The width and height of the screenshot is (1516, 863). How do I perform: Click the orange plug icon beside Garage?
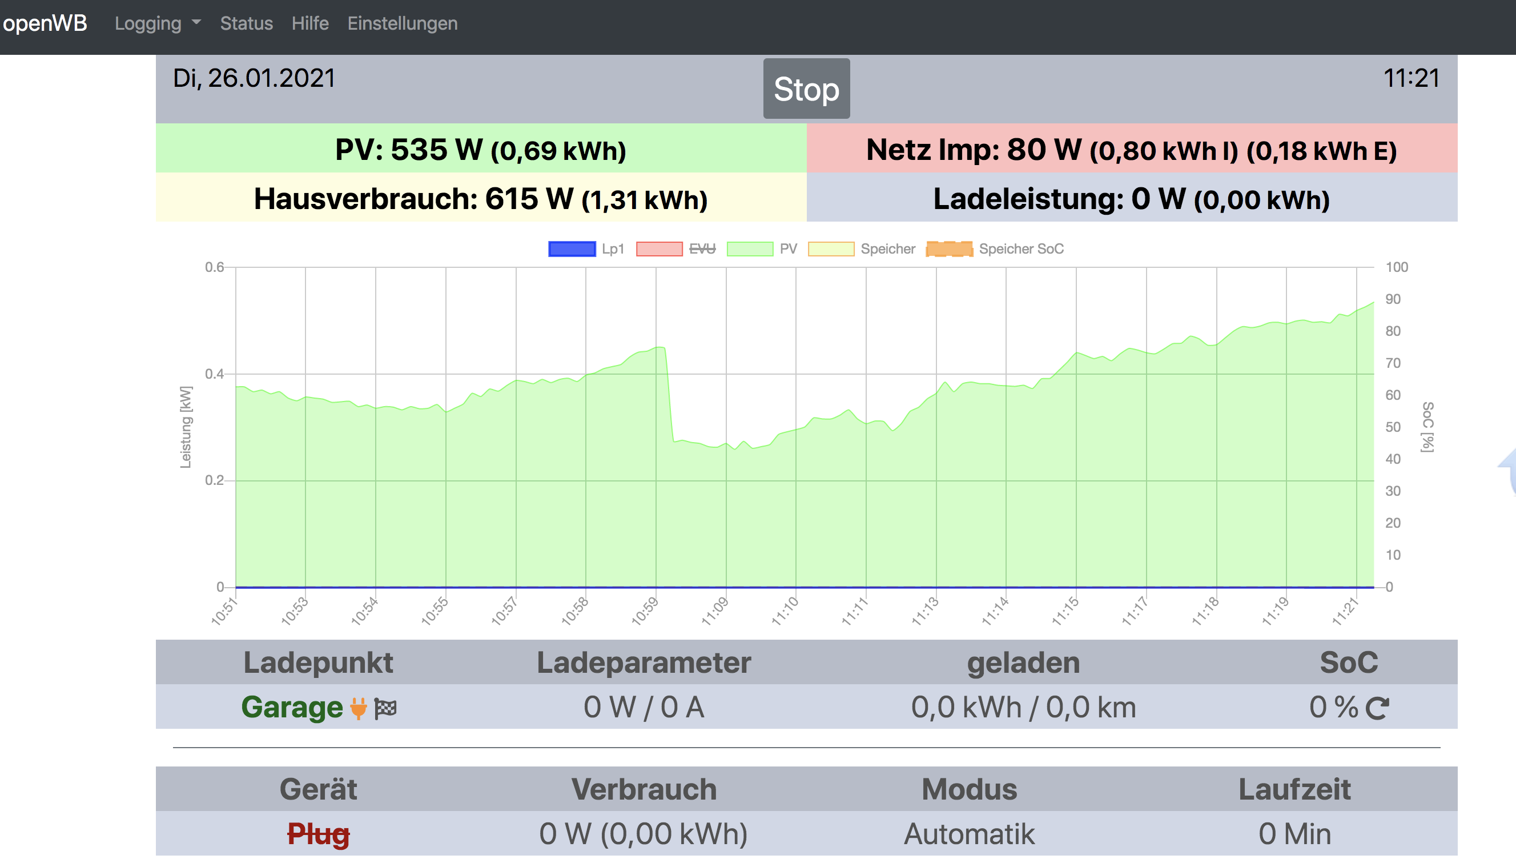358,708
